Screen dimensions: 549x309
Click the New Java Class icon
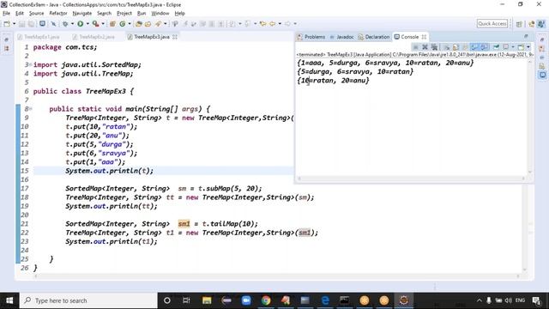[122, 24]
